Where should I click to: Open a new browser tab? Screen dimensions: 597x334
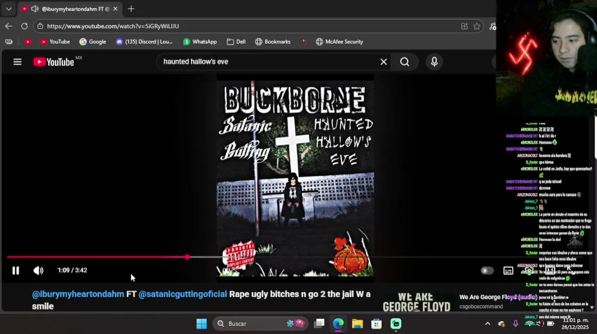coord(131,9)
